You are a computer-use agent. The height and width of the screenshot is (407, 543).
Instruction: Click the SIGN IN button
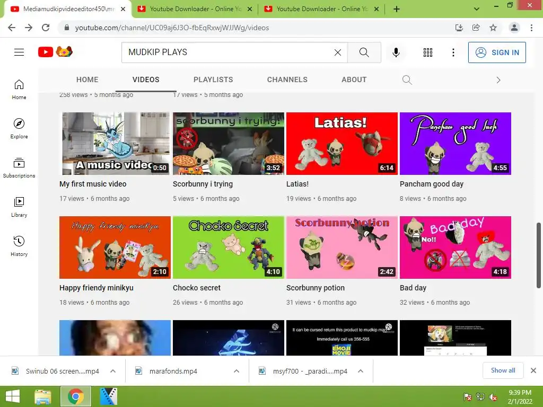(497, 52)
